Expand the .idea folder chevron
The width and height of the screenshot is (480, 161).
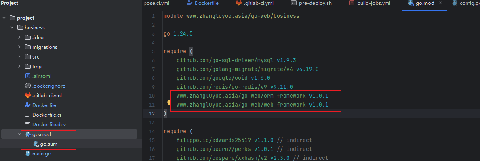pos(19,38)
